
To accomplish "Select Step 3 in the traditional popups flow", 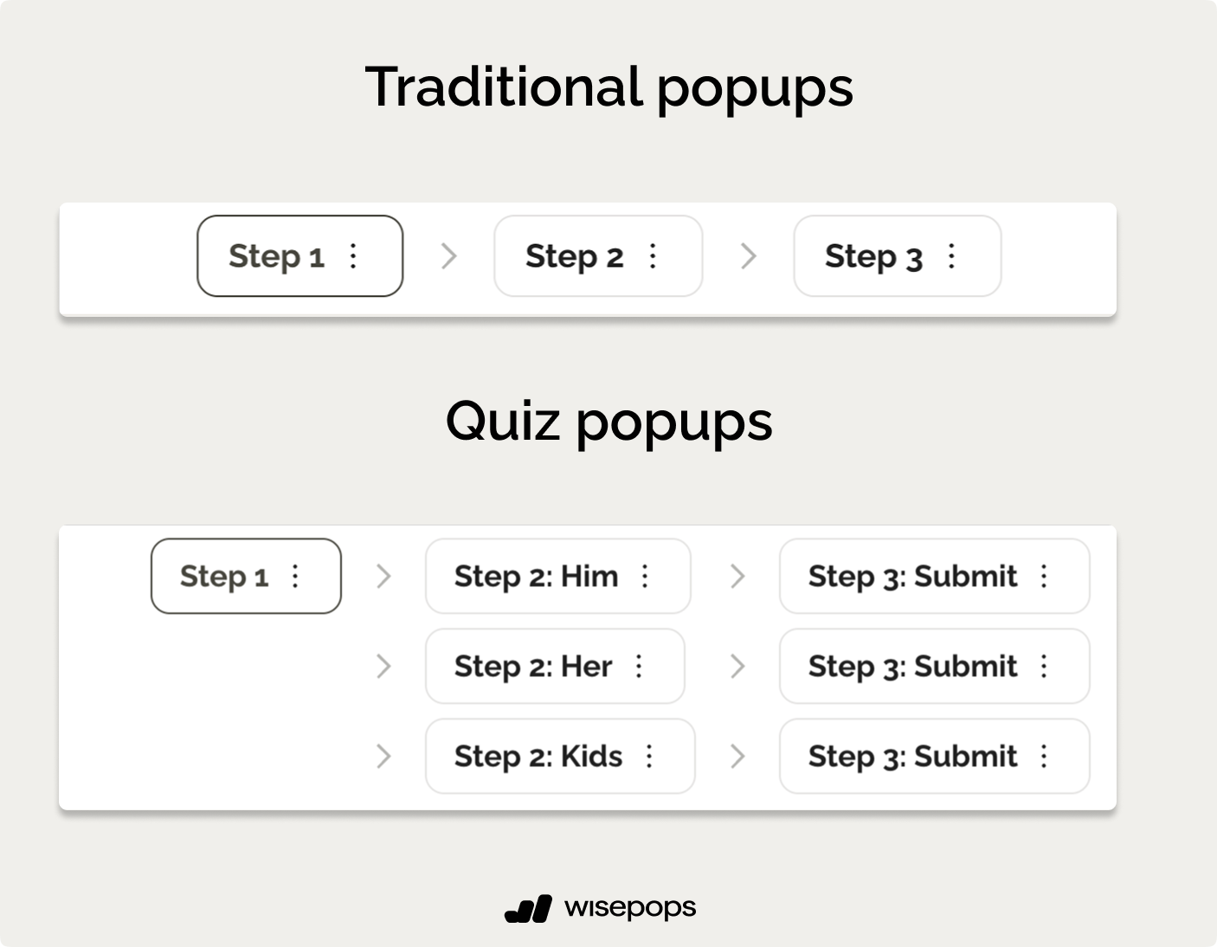I will (x=873, y=256).
